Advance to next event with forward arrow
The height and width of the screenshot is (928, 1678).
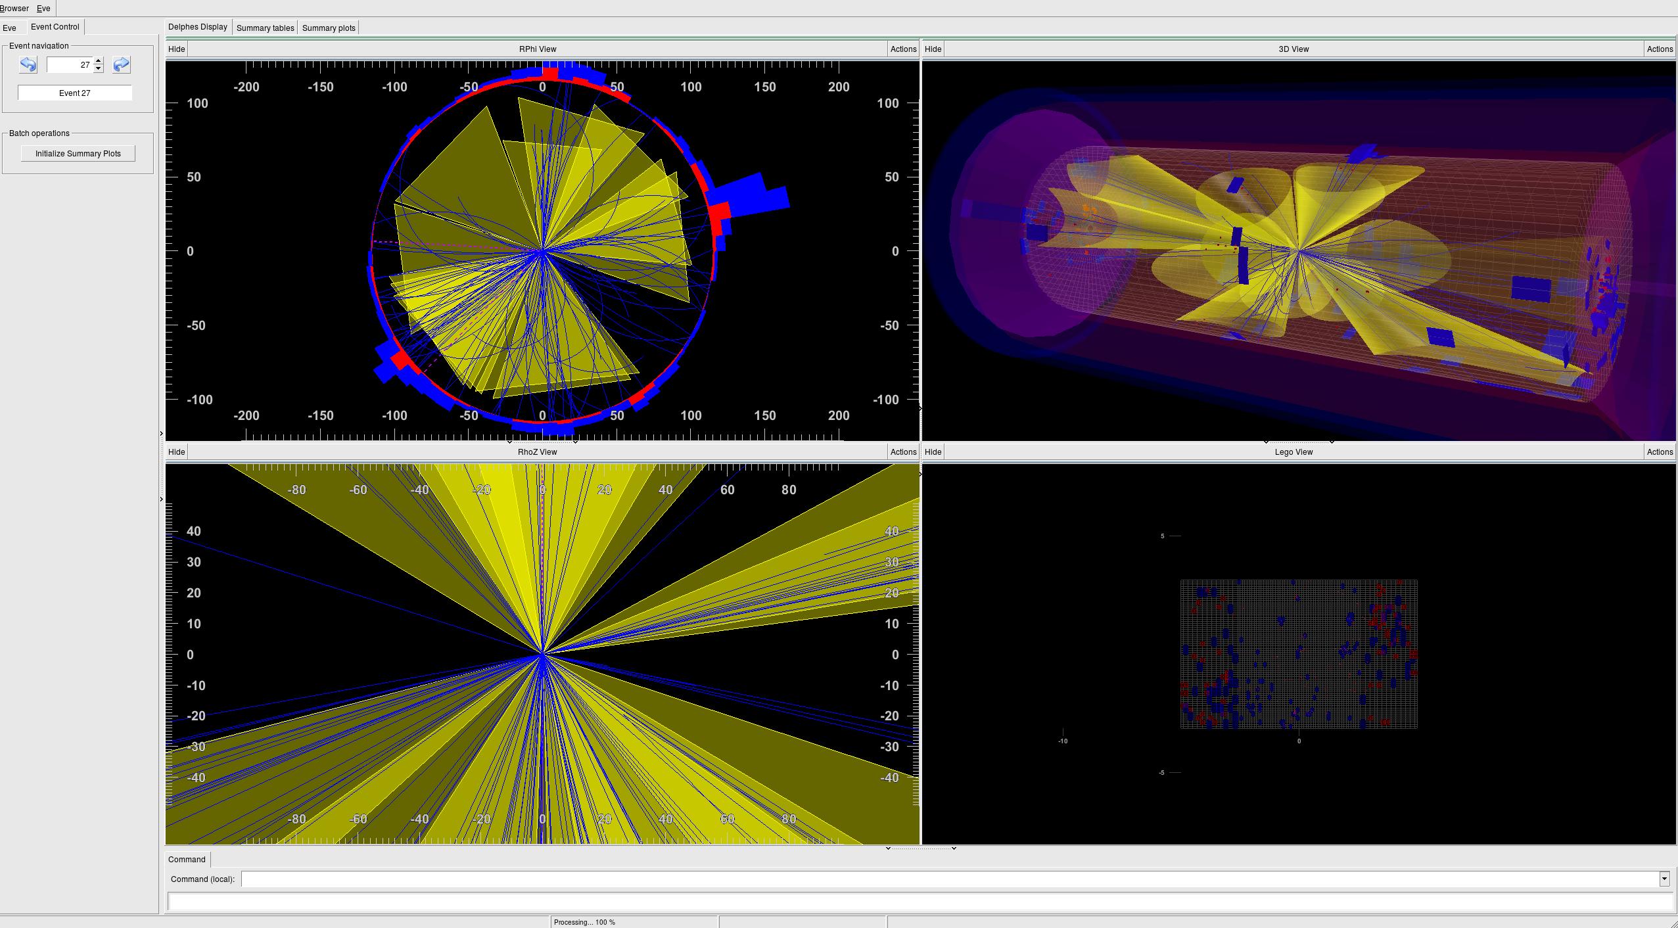point(122,64)
